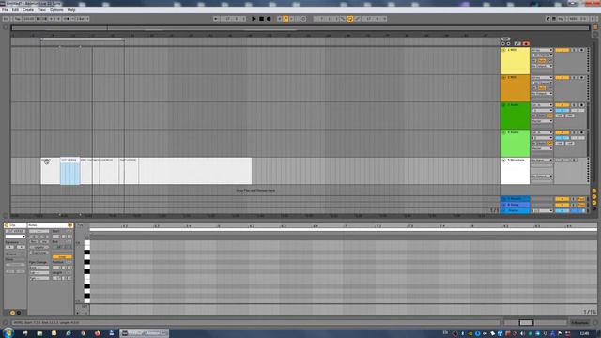Toggle Notes box in clip view
The width and height of the screenshot is (601, 338).
pyautogui.click(x=69, y=225)
